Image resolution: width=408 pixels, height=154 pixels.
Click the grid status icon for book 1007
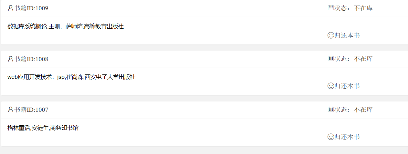[330, 109]
